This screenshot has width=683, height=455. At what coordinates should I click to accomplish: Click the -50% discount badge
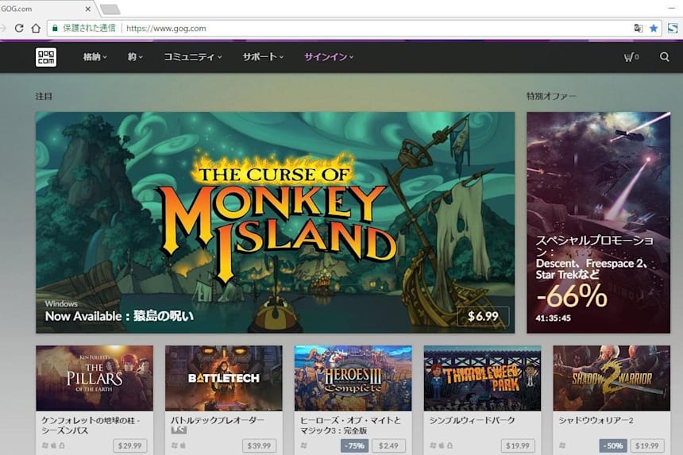tap(613, 445)
